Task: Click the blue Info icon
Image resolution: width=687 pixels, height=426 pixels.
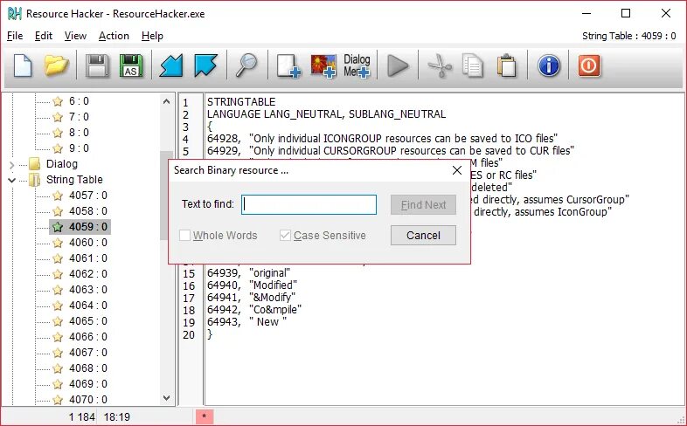Action: point(549,66)
